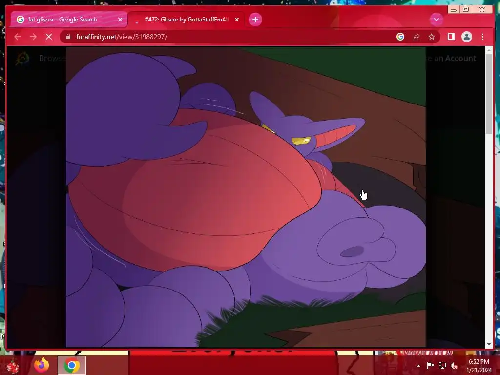Go back to the previous page
500x375 pixels.
[x=18, y=37]
